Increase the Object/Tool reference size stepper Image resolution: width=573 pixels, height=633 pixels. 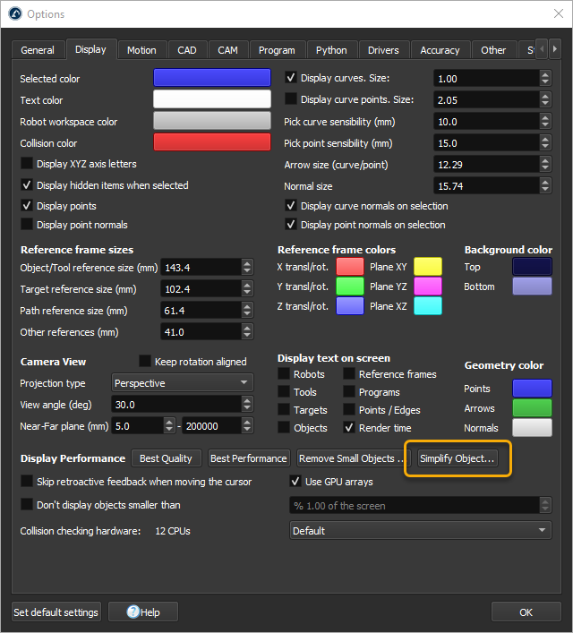[247, 263]
